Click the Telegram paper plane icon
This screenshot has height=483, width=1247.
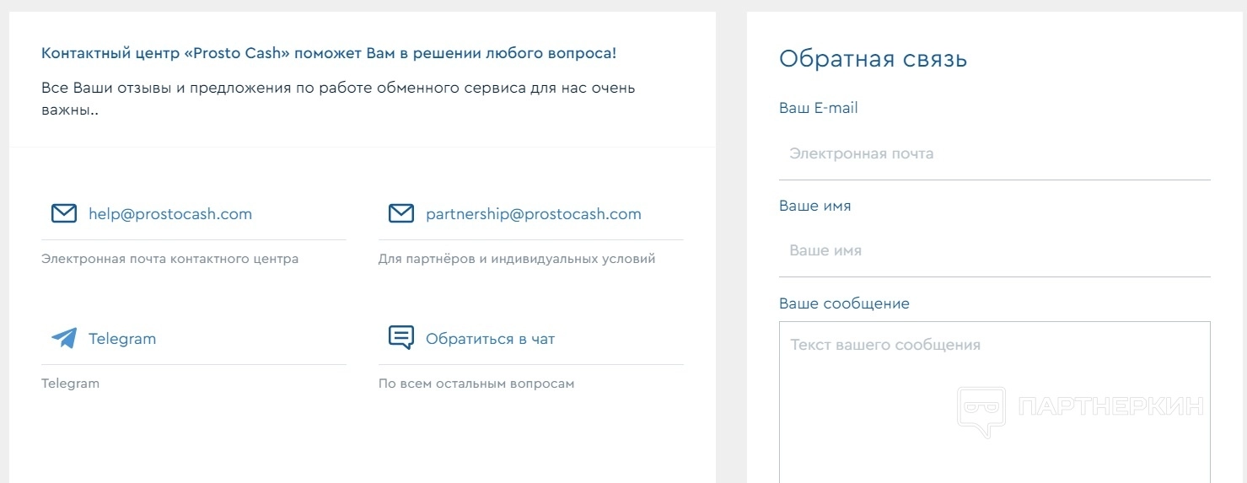(64, 338)
